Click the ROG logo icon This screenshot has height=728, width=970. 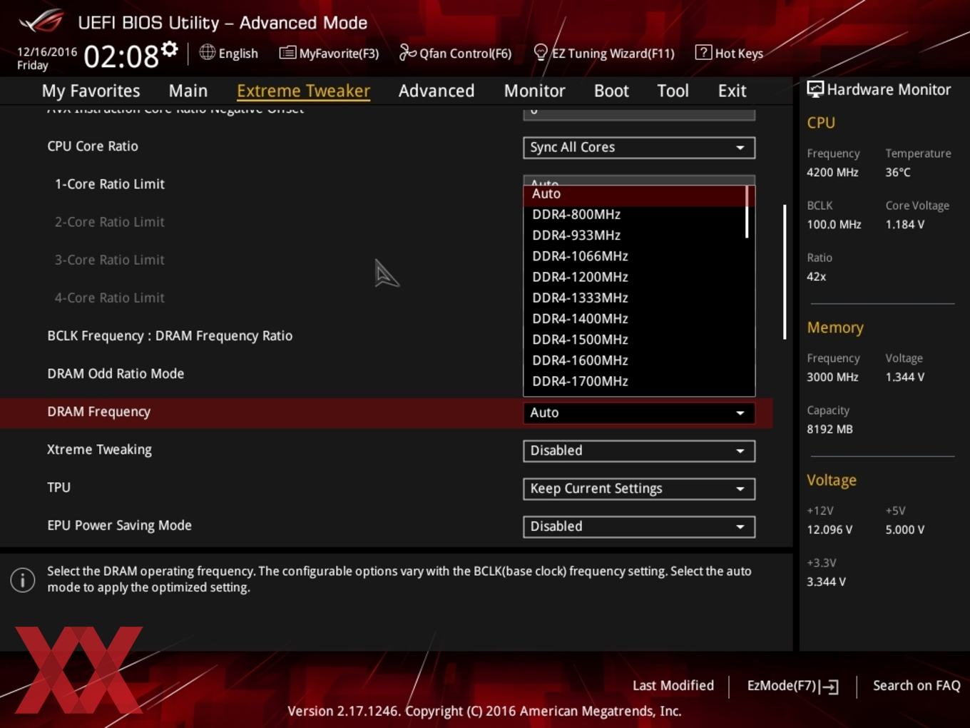pyautogui.click(x=41, y=21)
